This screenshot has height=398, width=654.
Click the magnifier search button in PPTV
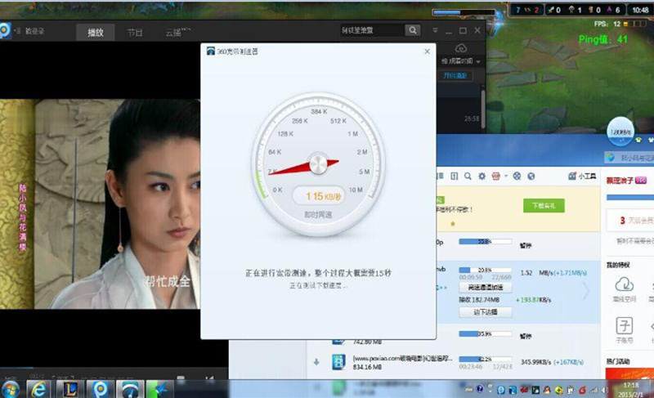pyautogui.click(x=413, y=30)
